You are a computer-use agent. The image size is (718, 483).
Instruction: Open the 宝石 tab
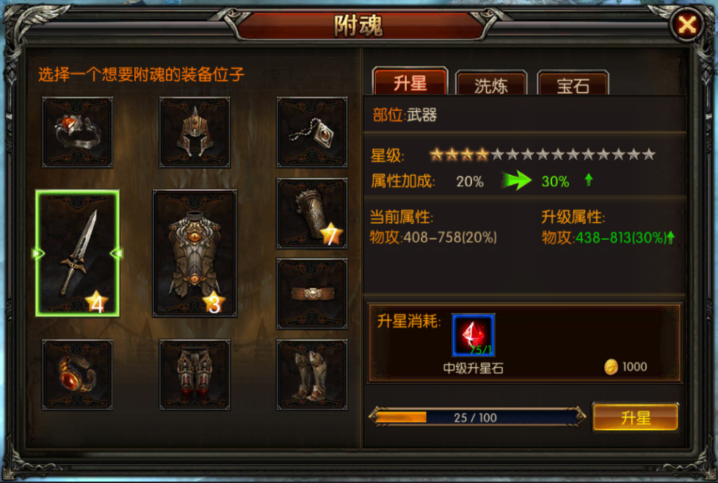coord(573,83)
